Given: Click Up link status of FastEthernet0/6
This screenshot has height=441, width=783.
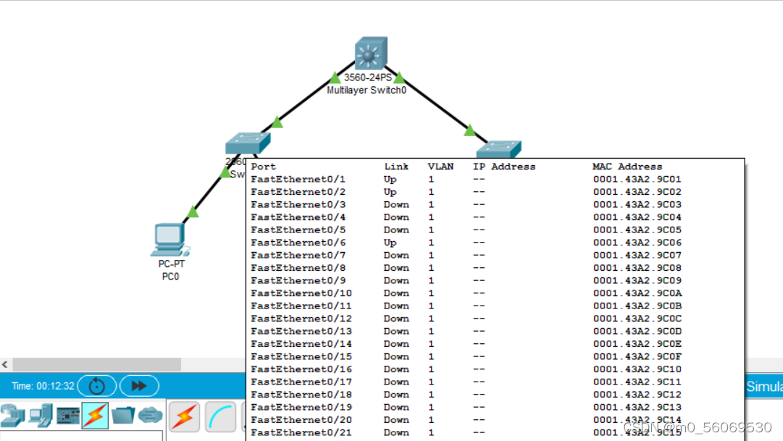Looking at the screenshot, I should pos(390,243).
